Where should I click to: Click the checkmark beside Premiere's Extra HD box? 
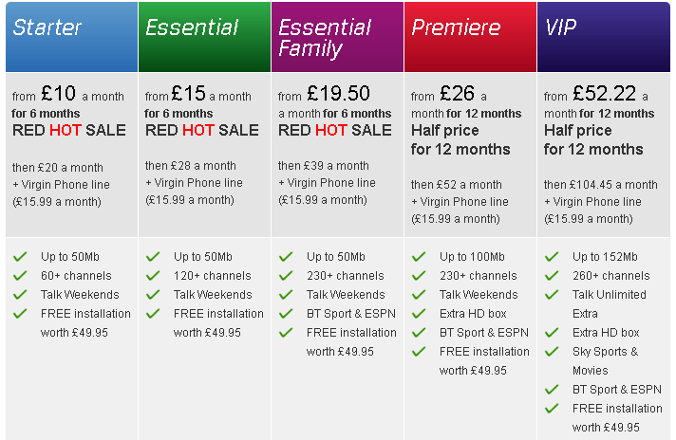[419, 314]
